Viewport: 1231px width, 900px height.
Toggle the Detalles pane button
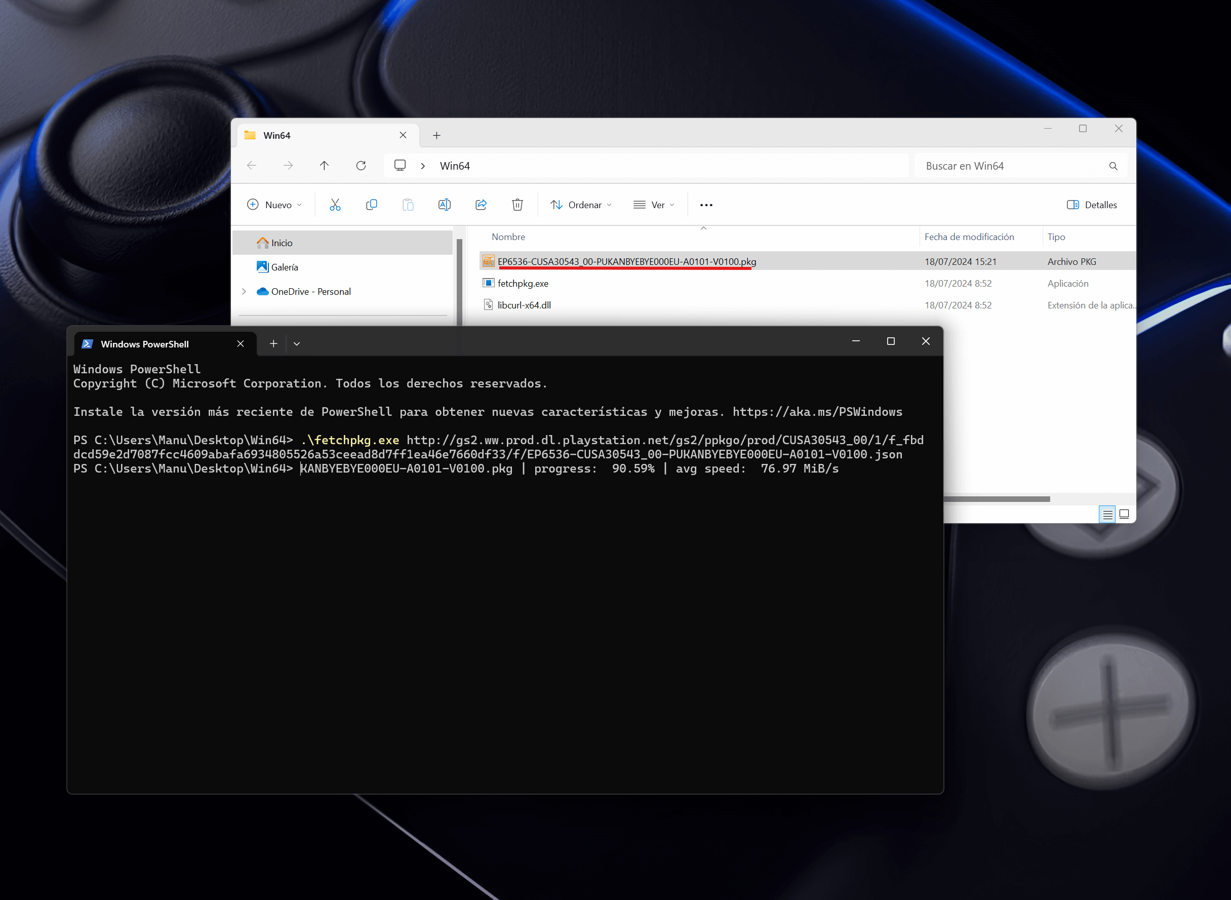point(1092,205)
